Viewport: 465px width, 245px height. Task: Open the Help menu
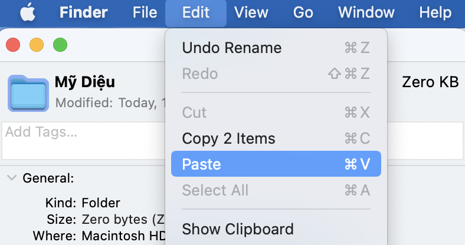(x=435, y=12)
